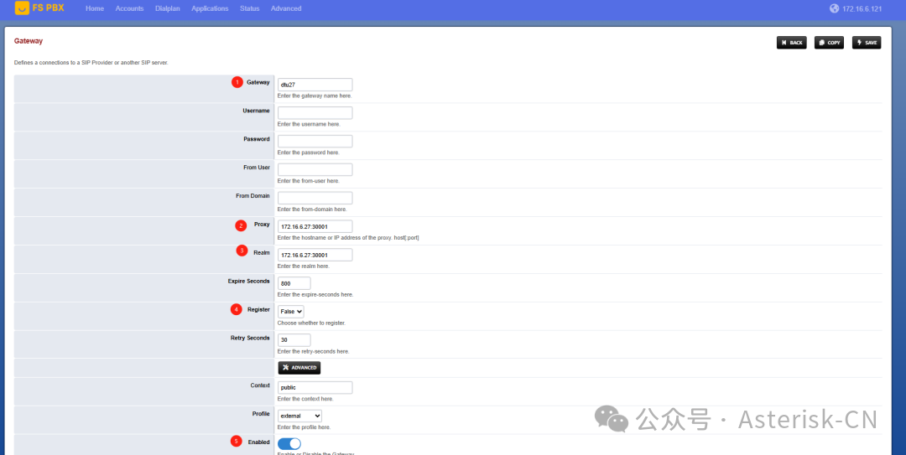The height and width of the screenshot is (455, 906).
Task: Click the From User input field
Action: pos(315,170)
